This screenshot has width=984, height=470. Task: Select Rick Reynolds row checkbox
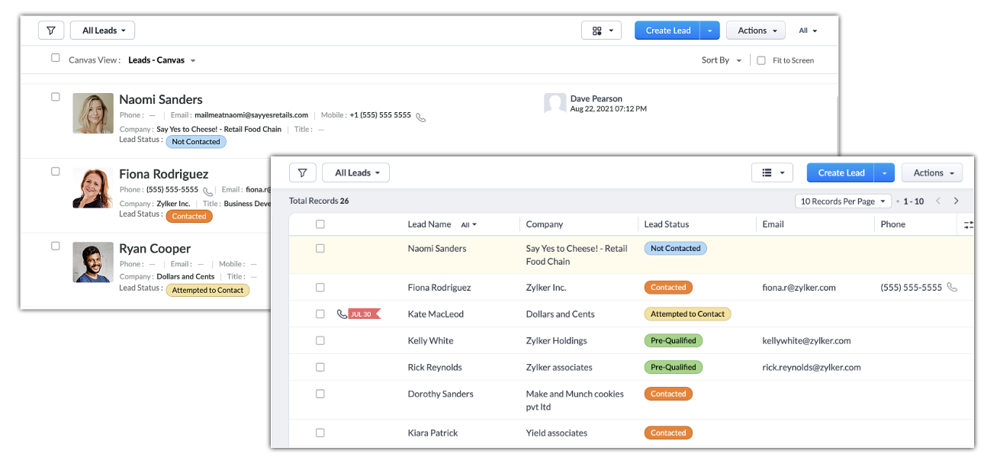320,367
